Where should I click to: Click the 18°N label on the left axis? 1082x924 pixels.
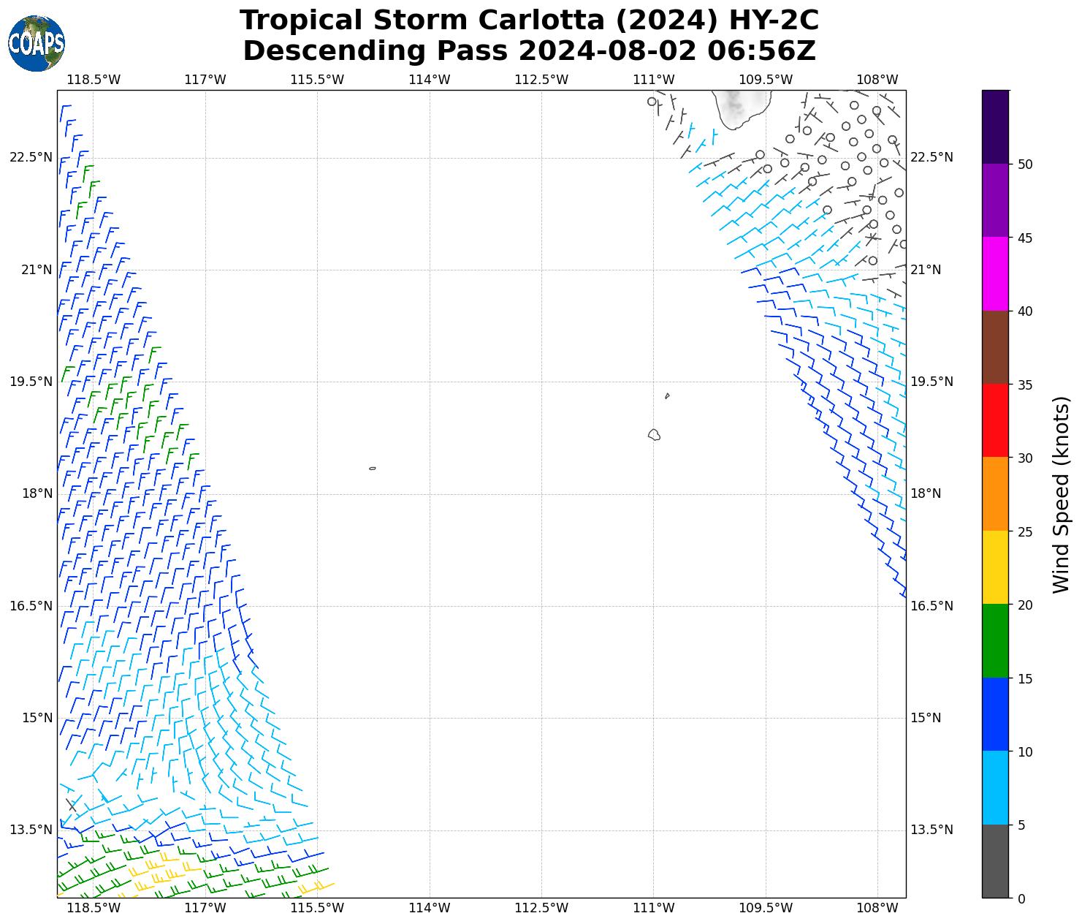(37, 493)
